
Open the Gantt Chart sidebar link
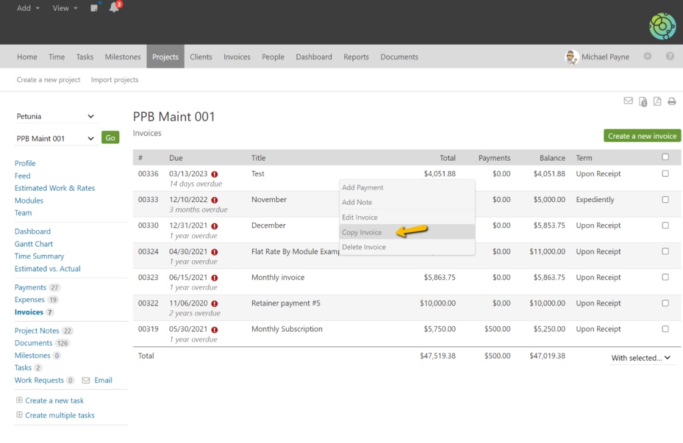tap(33, 244)
